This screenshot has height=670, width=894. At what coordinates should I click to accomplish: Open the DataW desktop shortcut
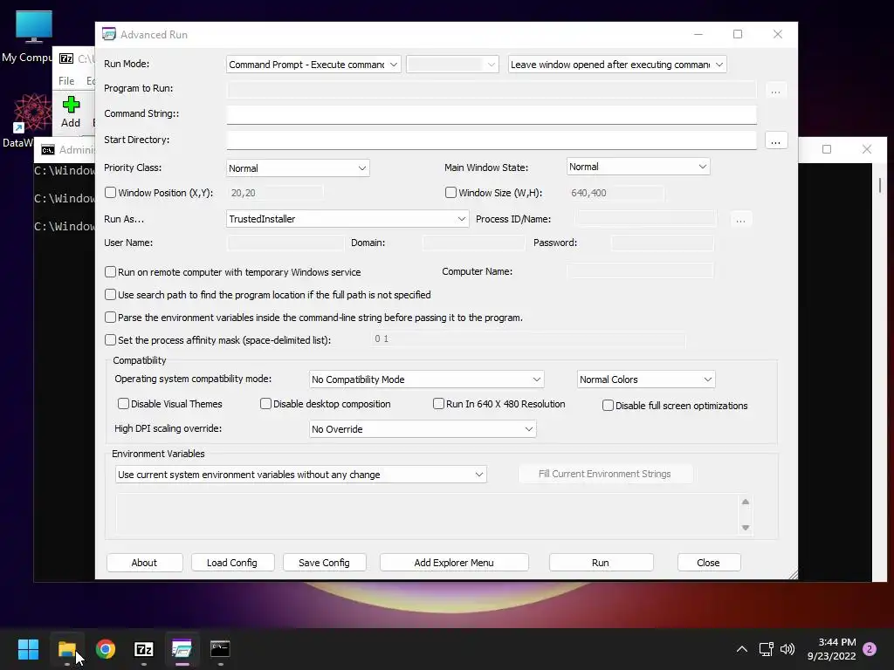click(32, 120)
